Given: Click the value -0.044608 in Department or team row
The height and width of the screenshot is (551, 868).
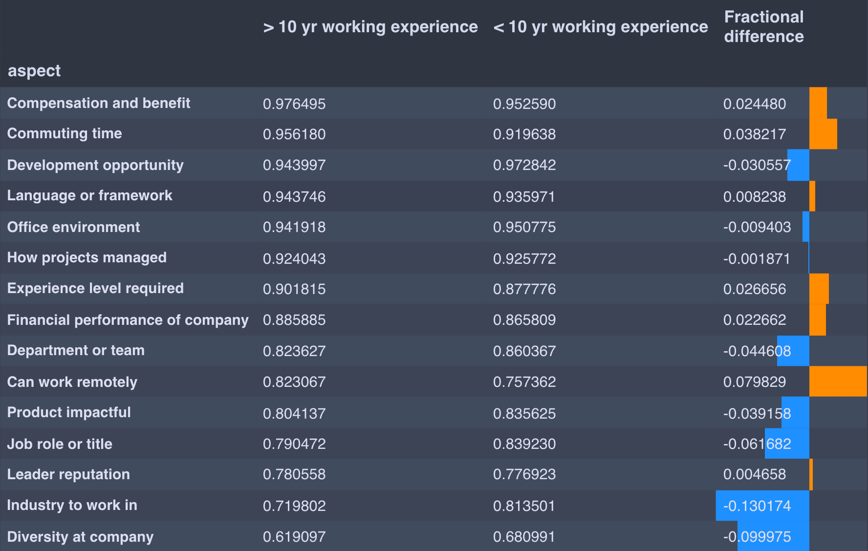Looking at the screenshot, I should pos(757,351).
